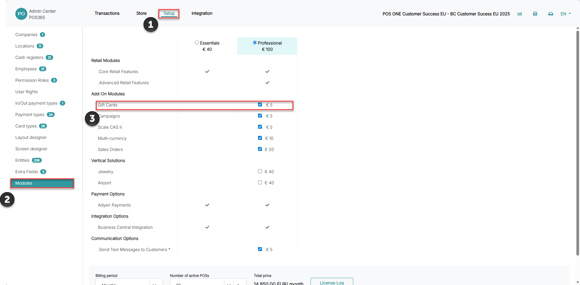Open the Store menu
This screenshot has width=580, height=285.
point(141,13)
